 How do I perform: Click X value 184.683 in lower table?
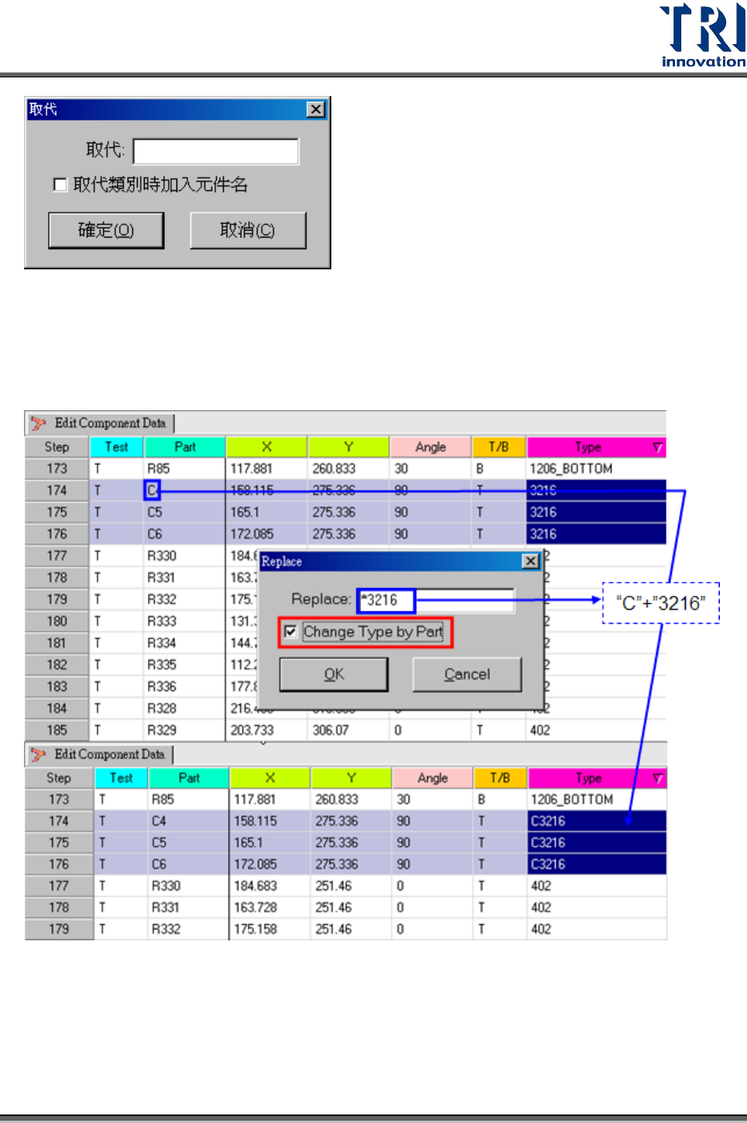(x=271, y=886)
